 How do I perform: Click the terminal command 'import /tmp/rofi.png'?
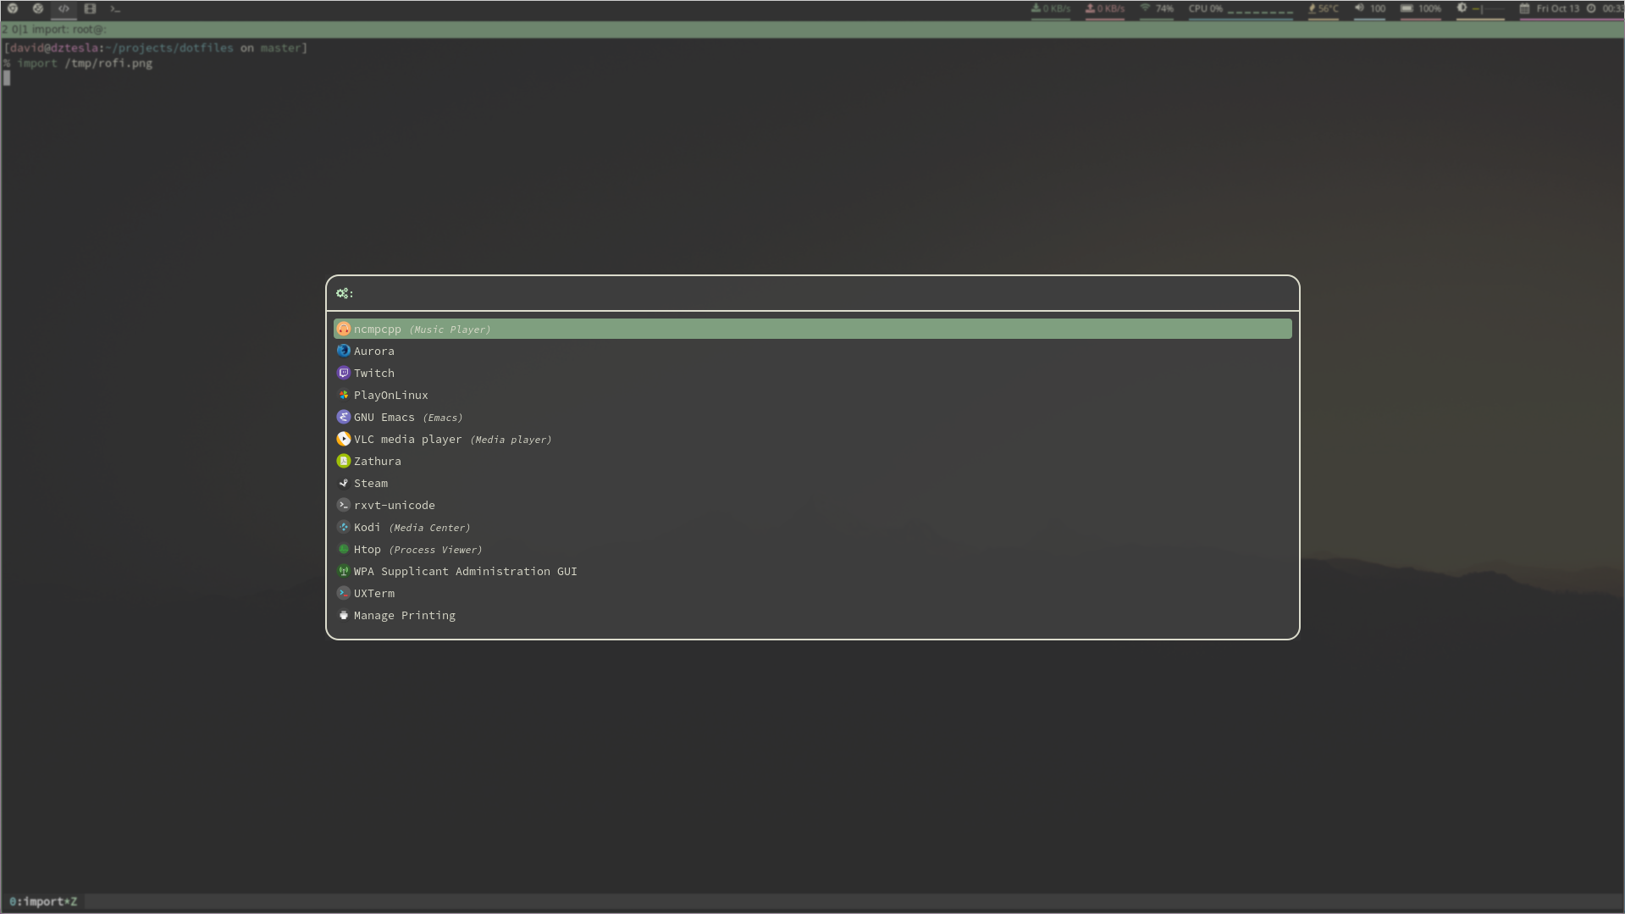(x=85, y=64)
